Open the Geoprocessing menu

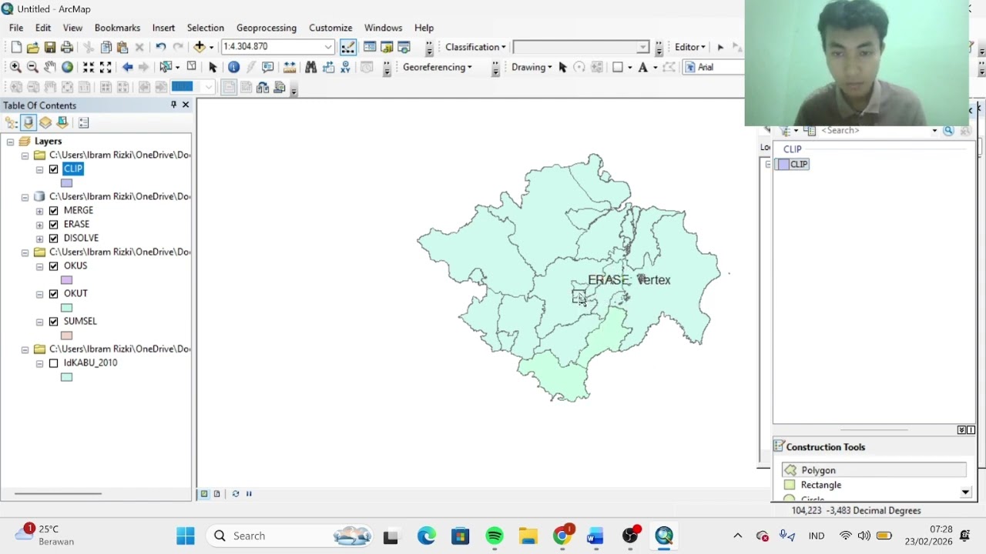[267, 28]
